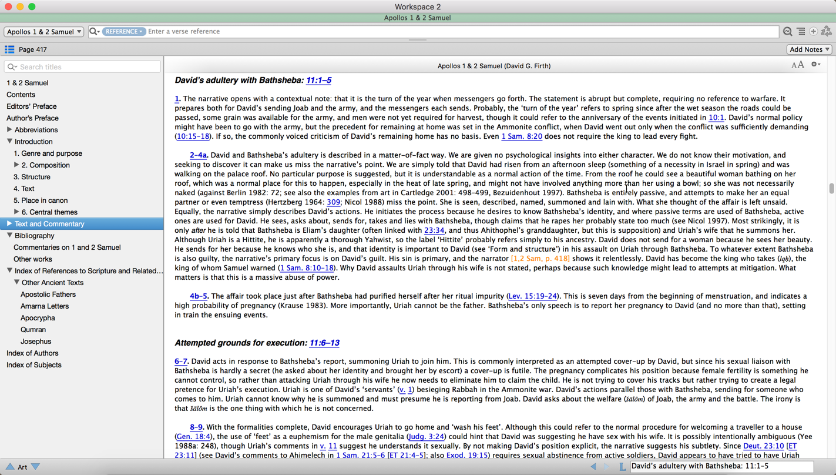
Task: Follow the Lev. 15:19-24 link
Action: (x=532, y=296)
